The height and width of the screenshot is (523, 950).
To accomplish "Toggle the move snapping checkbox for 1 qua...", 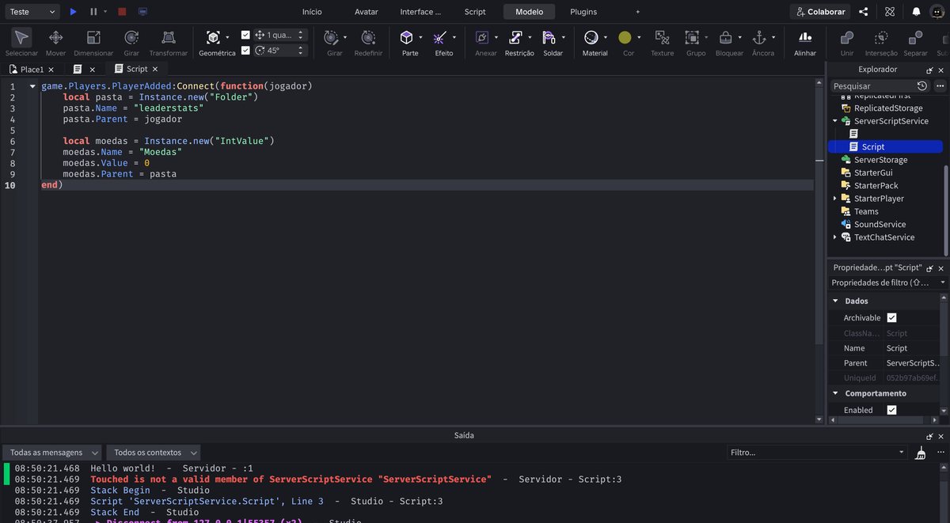I will pos(245,35).
